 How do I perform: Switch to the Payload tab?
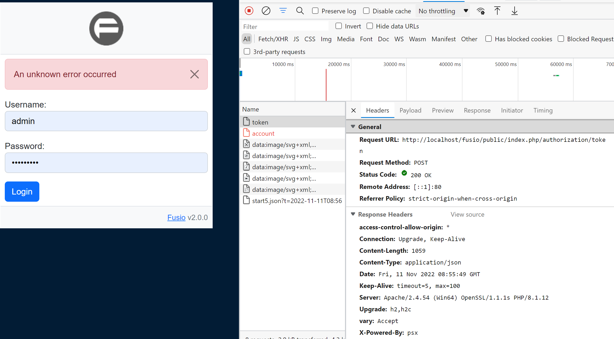click(410, 110)
